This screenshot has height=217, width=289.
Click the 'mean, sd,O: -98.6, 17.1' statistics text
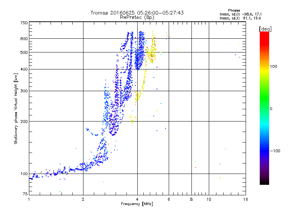click(x=241, y=14)
